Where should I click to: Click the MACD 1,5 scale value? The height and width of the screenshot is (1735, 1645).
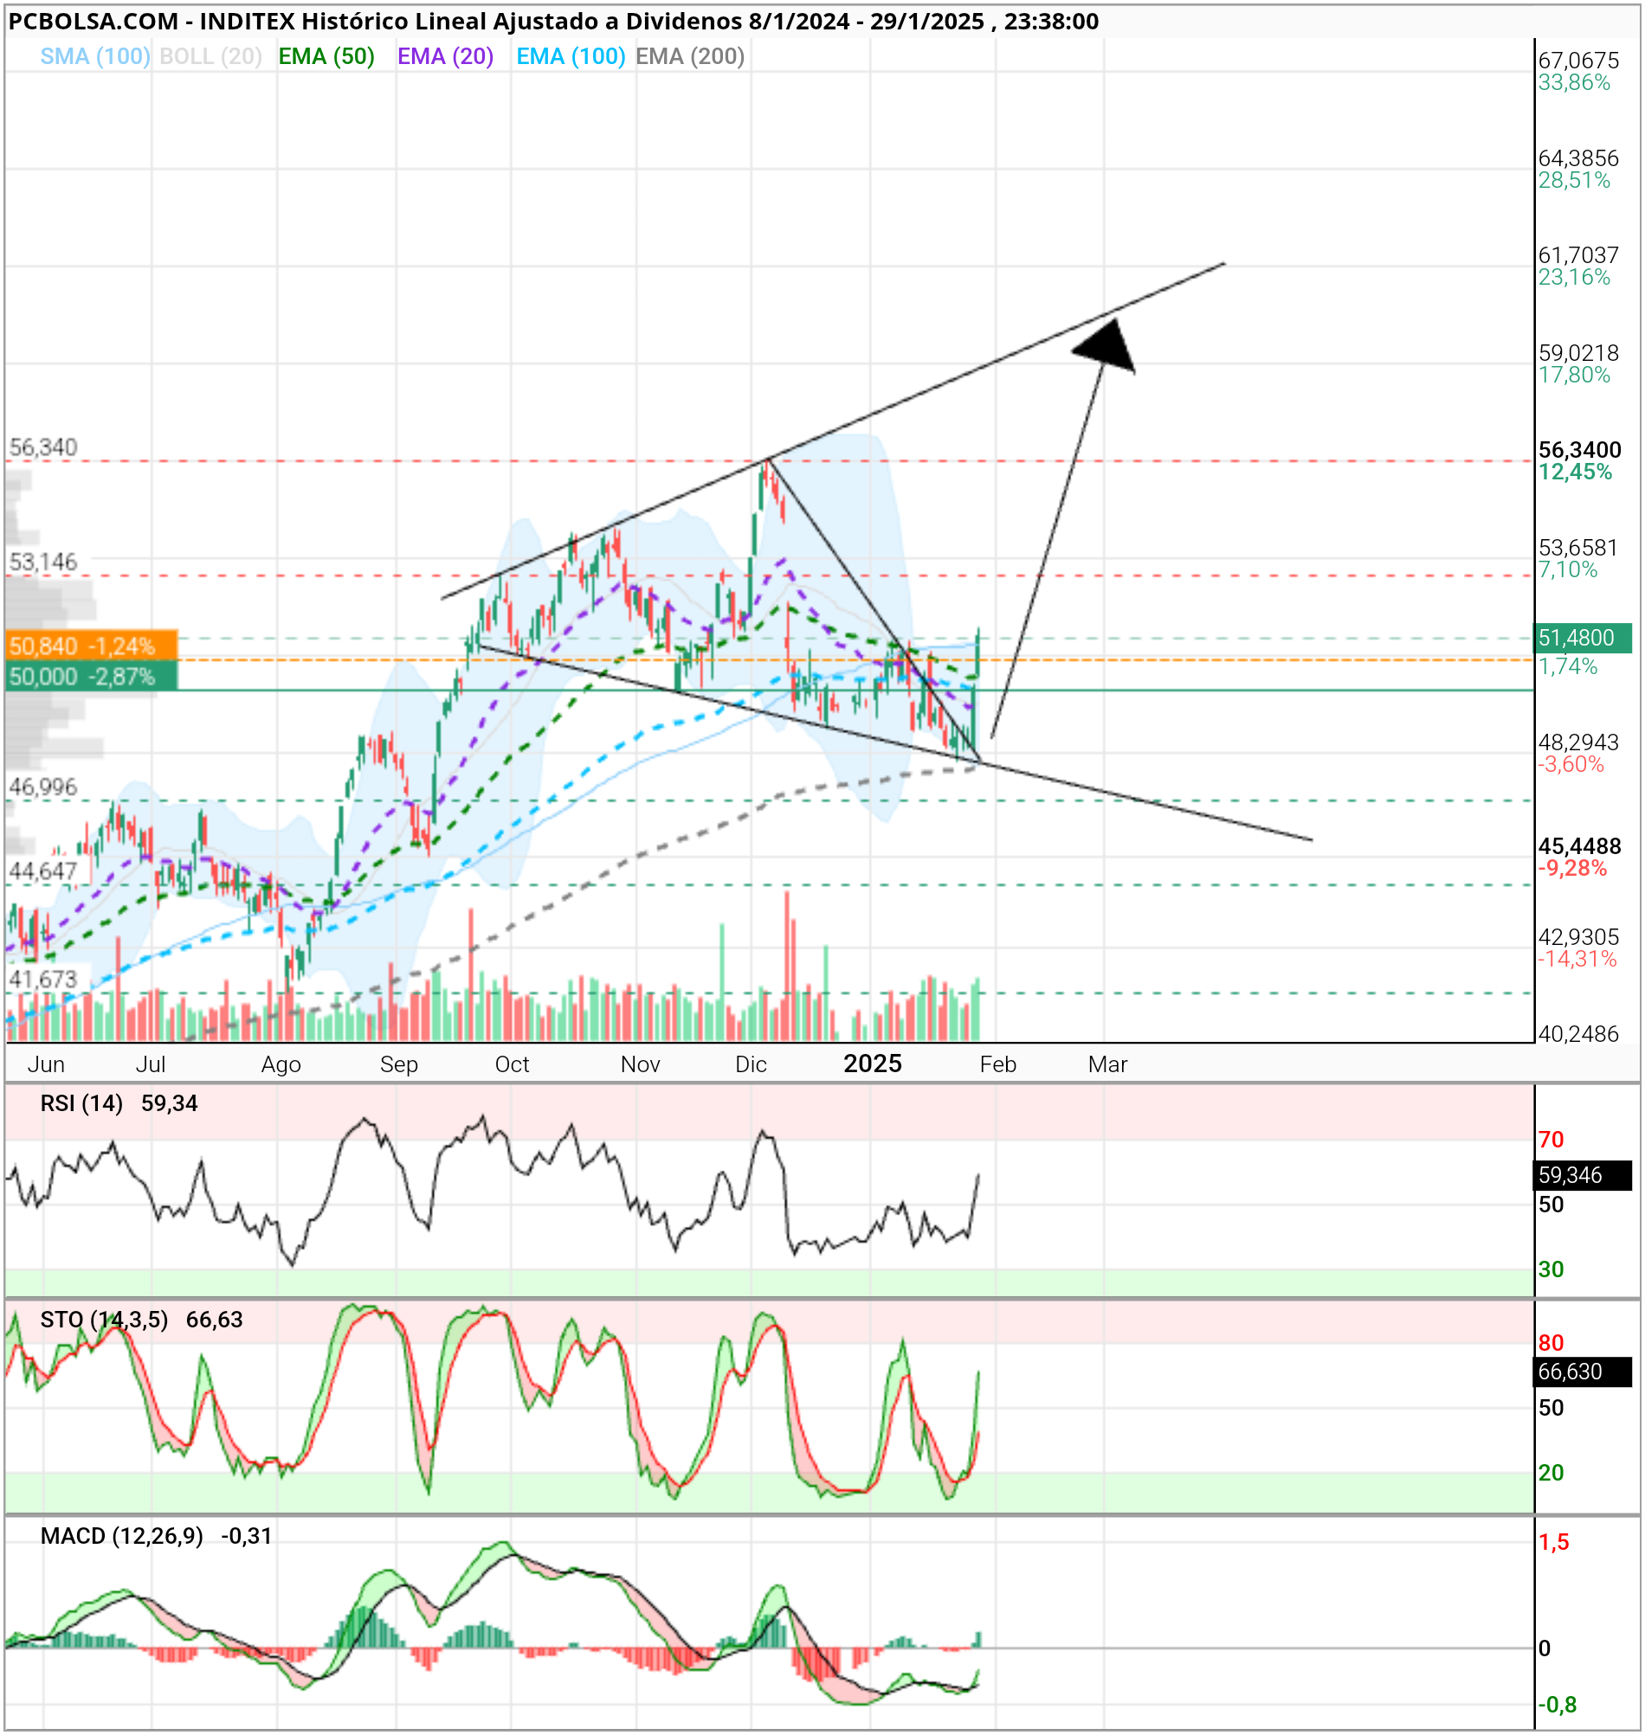tap(1554, 1543)
